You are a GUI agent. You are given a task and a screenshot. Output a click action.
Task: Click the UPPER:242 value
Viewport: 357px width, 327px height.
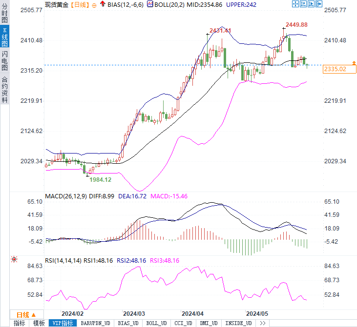241,4
